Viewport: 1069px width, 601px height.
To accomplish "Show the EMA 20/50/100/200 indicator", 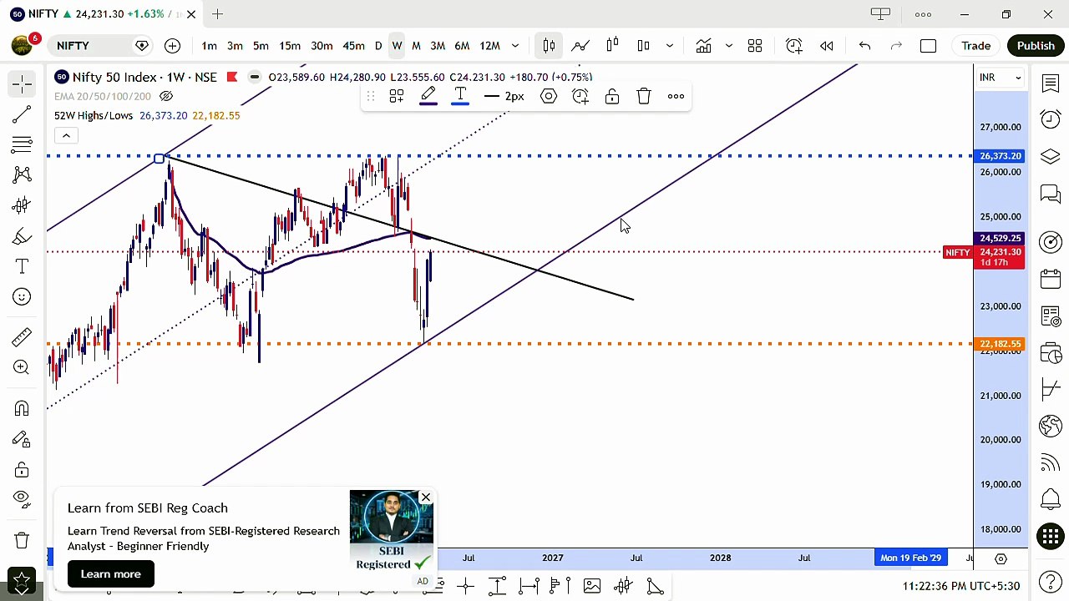I will click(166, 96).
